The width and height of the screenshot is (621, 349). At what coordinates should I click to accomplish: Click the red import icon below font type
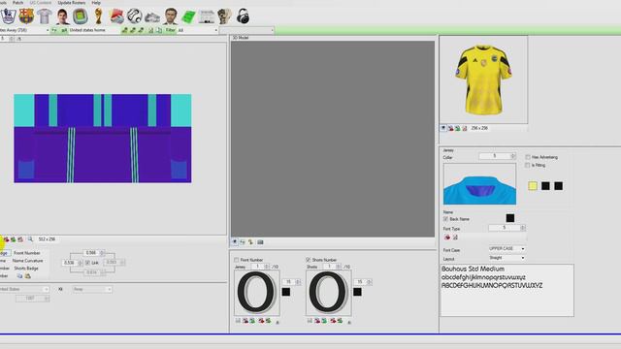[447, 237]
